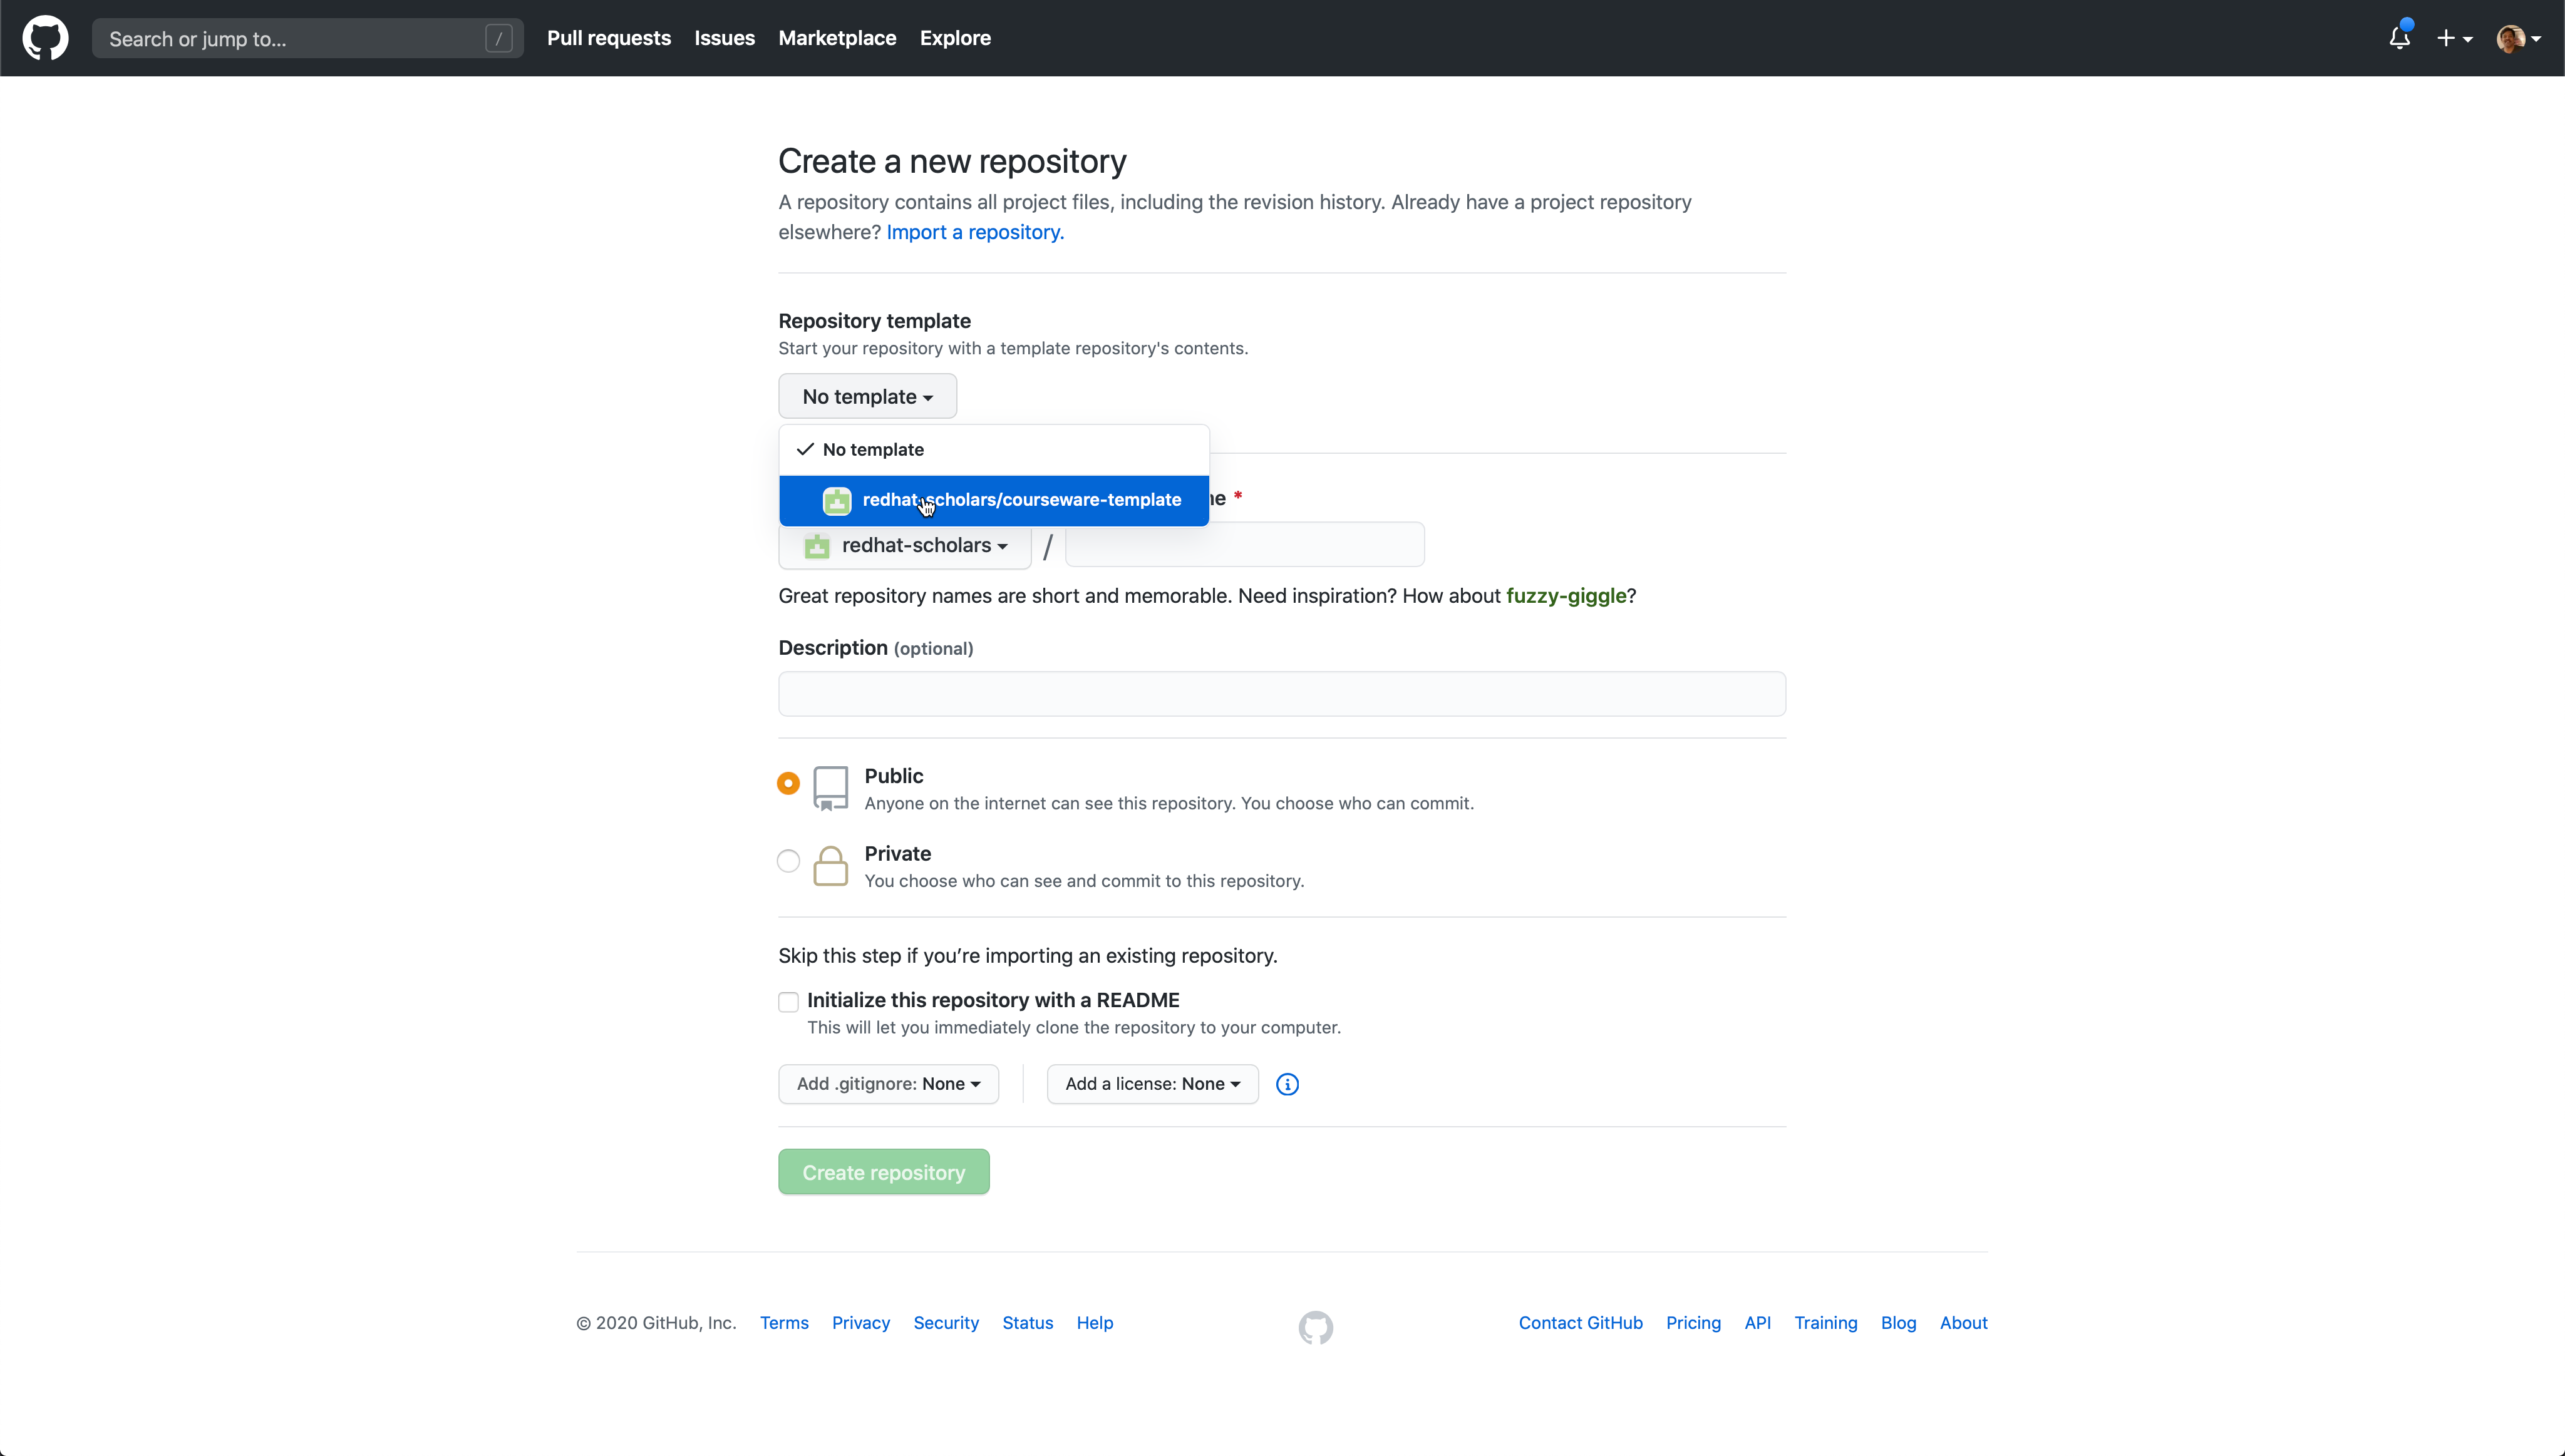This screenshot has height=1456, width=2565.
Task: Click Create repository button
Action: coord(884,1172)
